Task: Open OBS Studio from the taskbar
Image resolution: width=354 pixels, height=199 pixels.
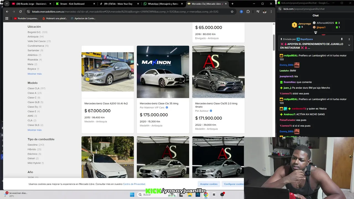Action: point(222,195)
